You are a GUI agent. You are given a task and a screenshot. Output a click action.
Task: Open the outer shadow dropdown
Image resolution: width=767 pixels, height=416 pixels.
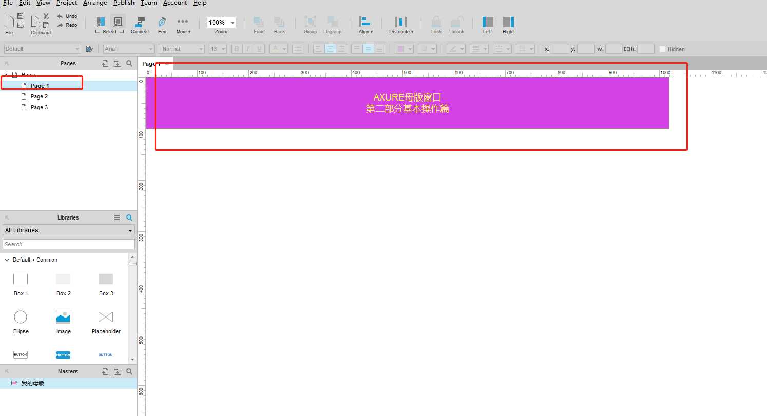427,49
